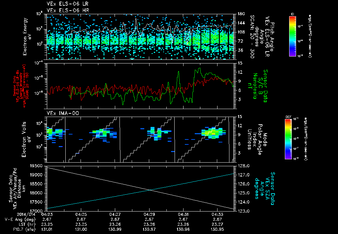Click the 'Electron Energy eV' axis label
This screenshot has width=338, height=234.
tap(27, 37)
